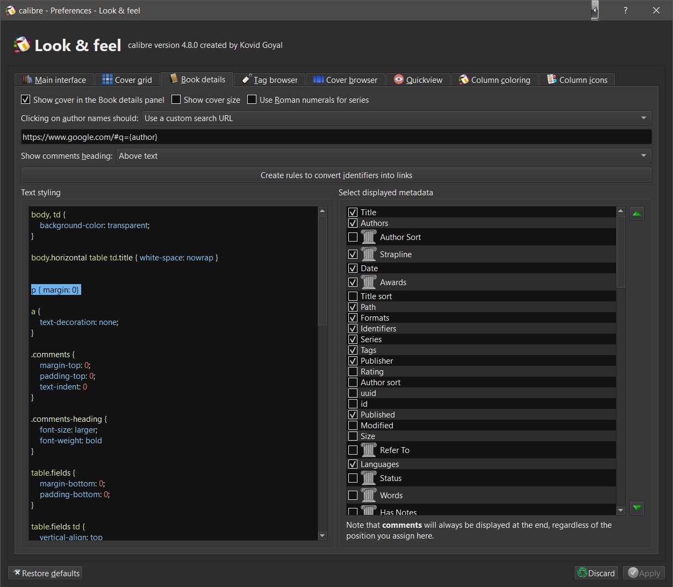Viewport: 673px width, 587px height.
Task: Click the column icon beside Status
Action: click(369, 478)
